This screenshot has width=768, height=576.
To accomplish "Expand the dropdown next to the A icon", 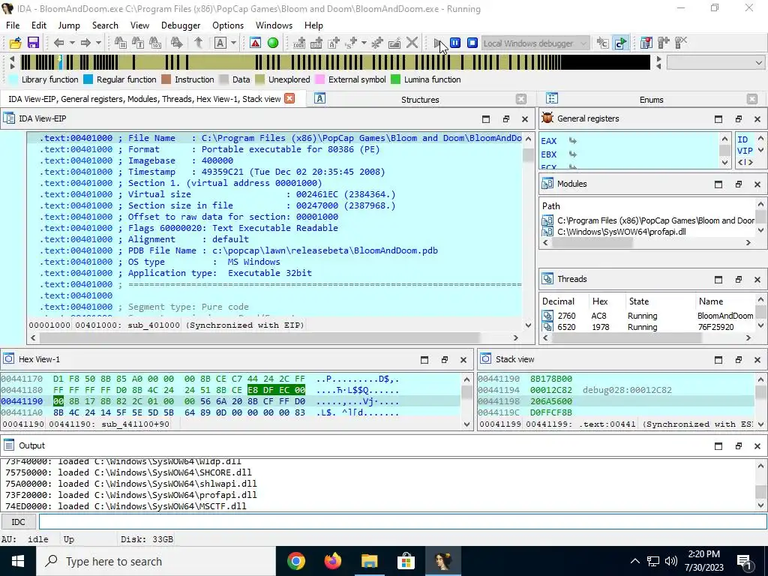I will pyautogui.click(x=234, y=43).
